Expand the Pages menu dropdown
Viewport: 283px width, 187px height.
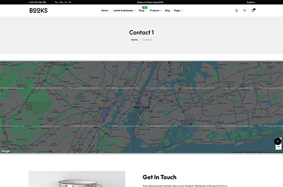pos(178,11)
